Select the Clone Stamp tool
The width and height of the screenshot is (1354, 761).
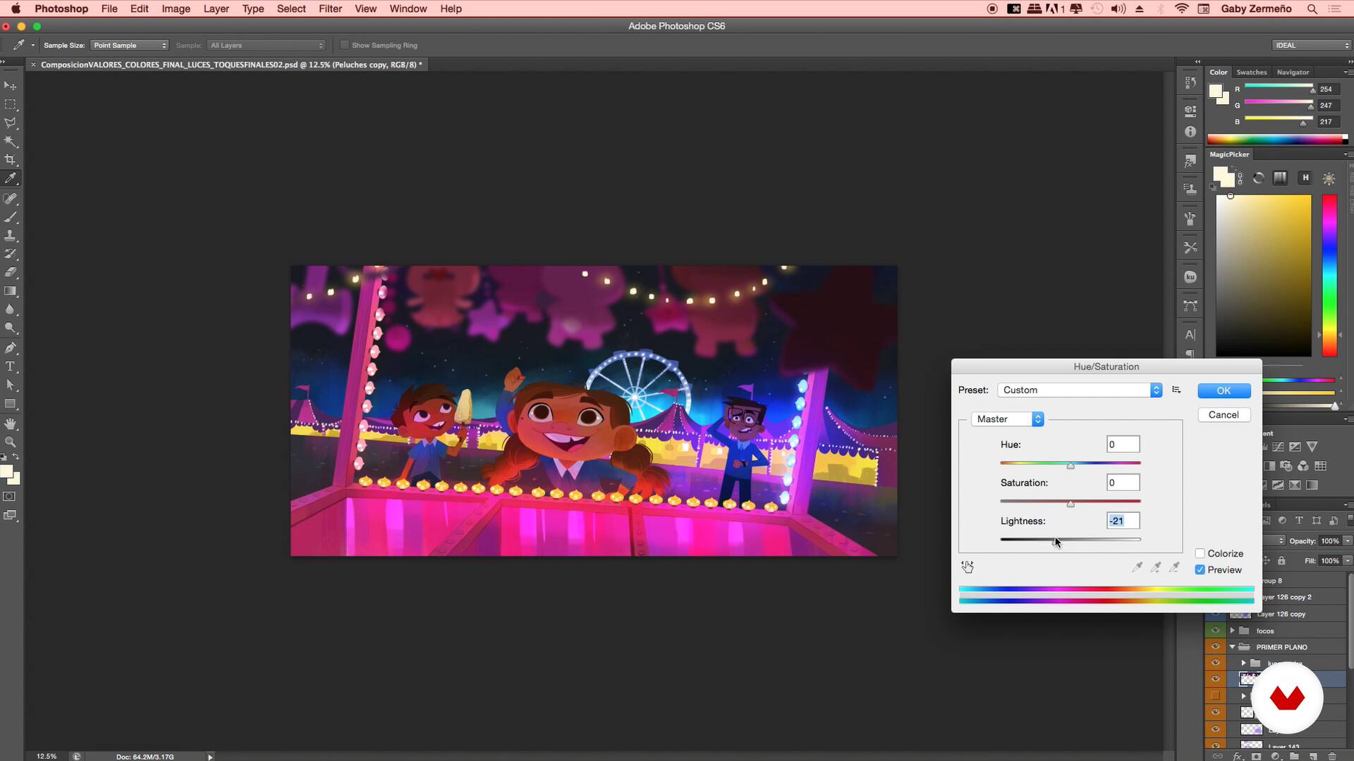coord(11,235)
